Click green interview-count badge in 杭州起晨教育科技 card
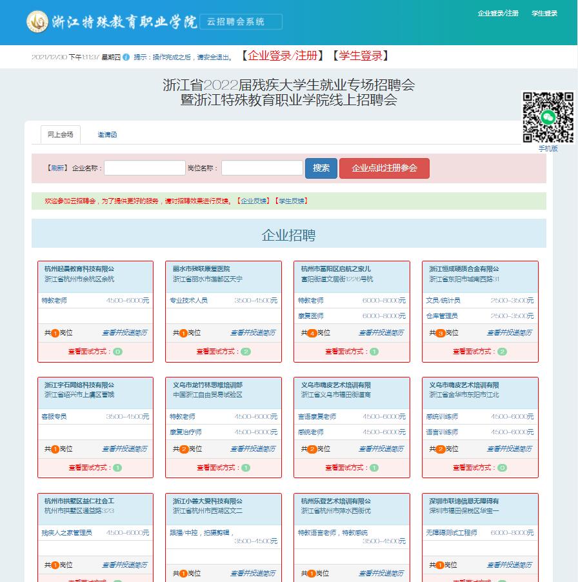 click(x=117, y=352)
